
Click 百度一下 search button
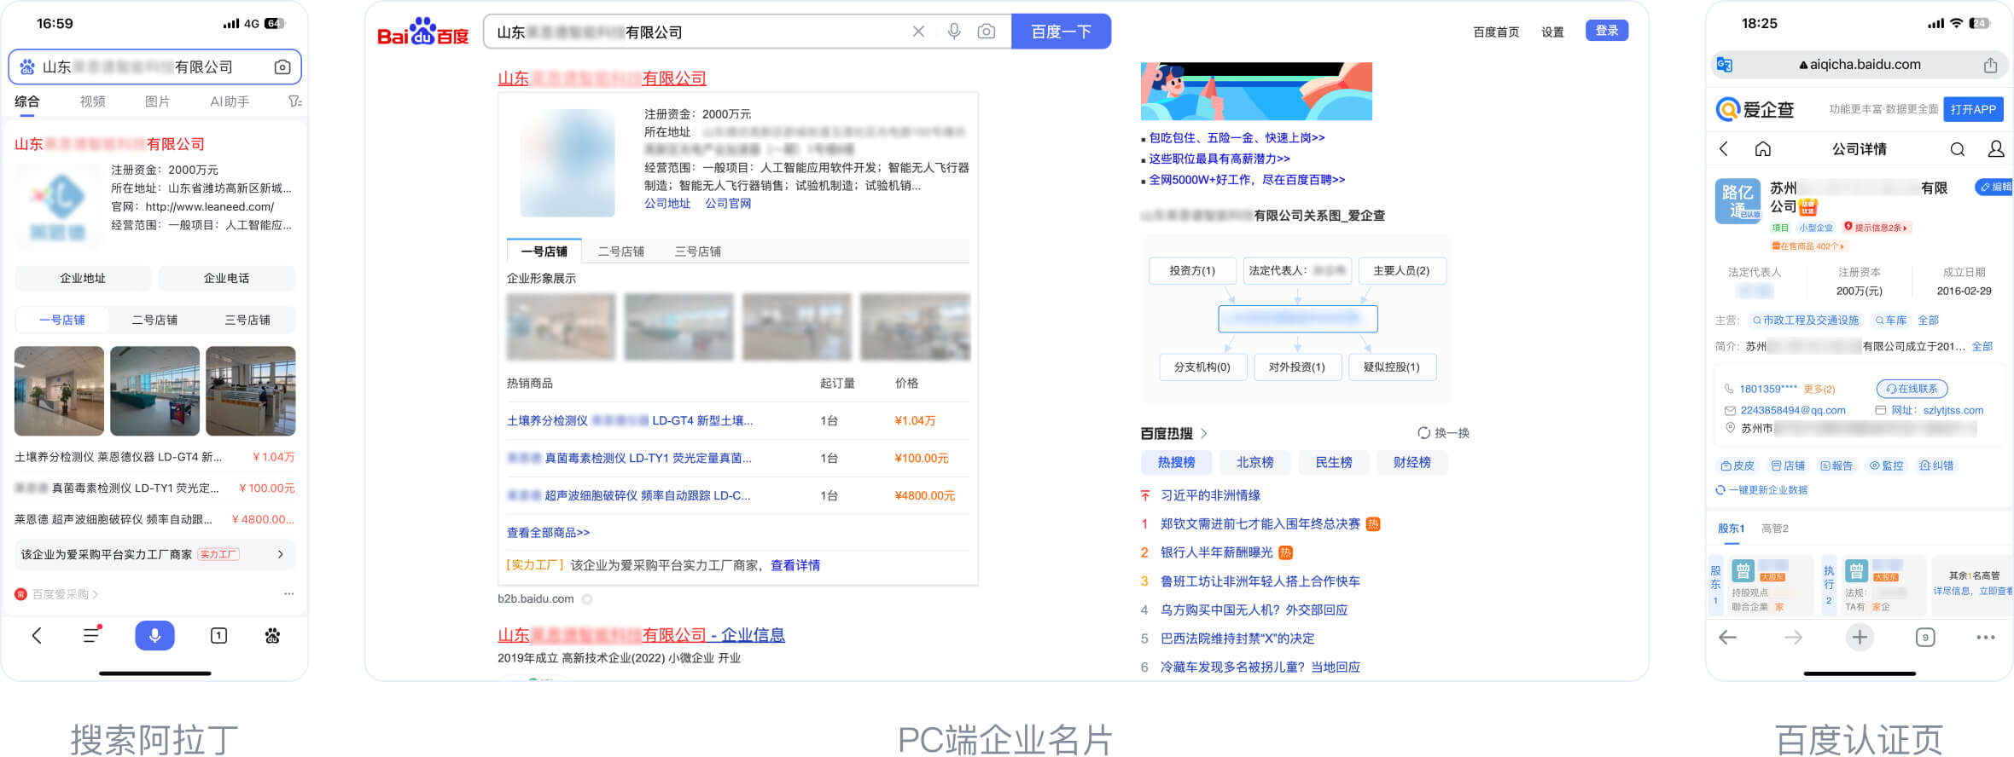[1062, 32]
